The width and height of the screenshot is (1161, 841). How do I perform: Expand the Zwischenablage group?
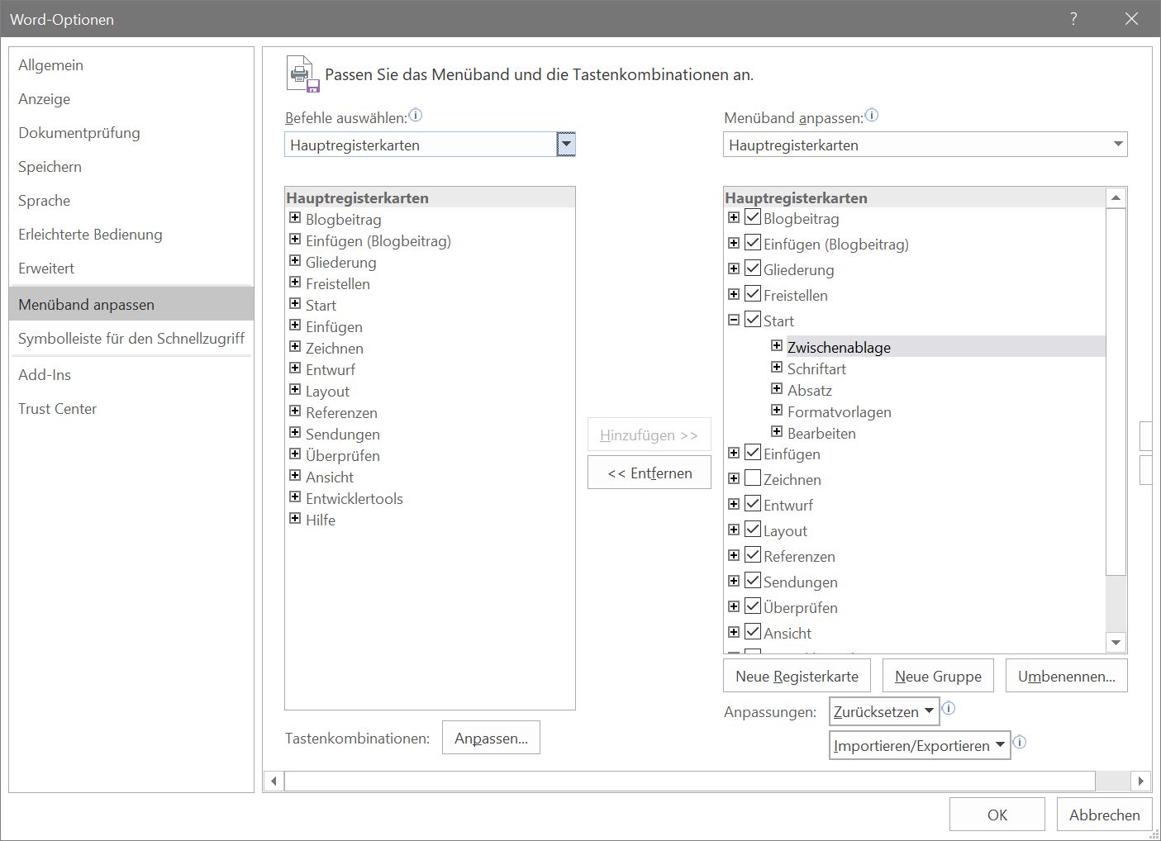pos(777,345)
